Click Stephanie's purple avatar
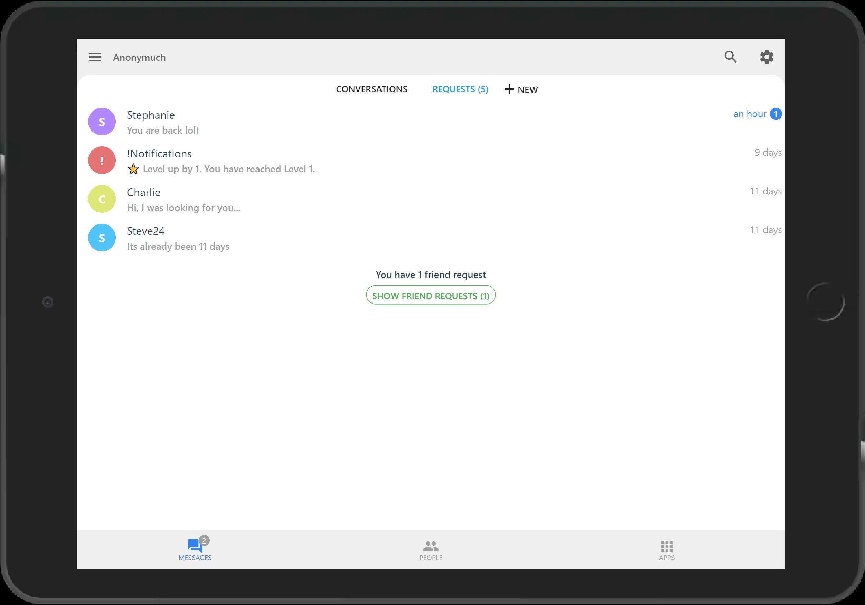 click(102, 122)
